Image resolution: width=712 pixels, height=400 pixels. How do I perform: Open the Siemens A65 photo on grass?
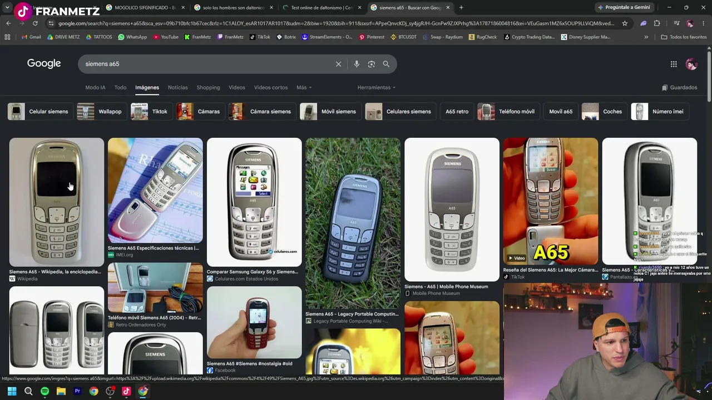pyautogui.click(x=353, y=223)
